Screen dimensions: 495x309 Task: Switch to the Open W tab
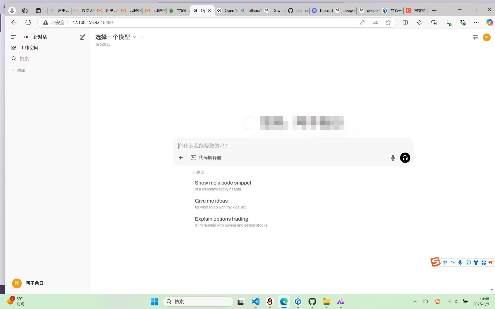pos(226,11)
